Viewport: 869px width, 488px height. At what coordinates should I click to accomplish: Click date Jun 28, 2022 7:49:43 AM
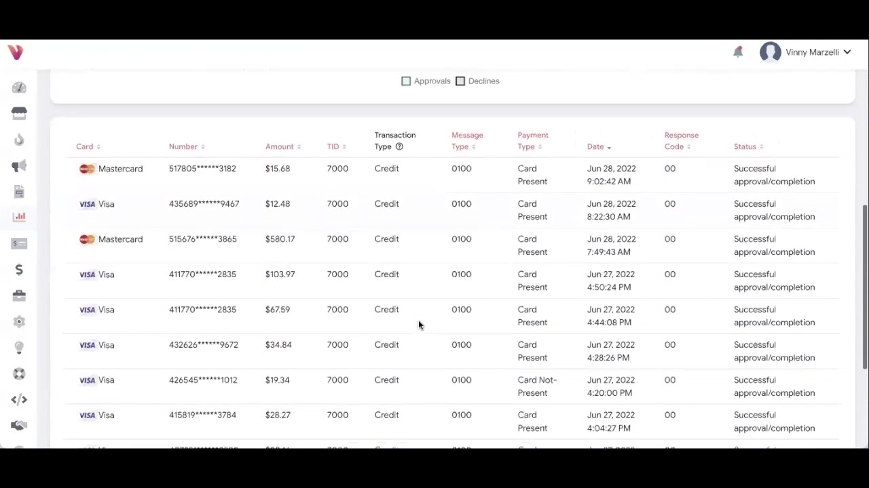tap(612, 245)
